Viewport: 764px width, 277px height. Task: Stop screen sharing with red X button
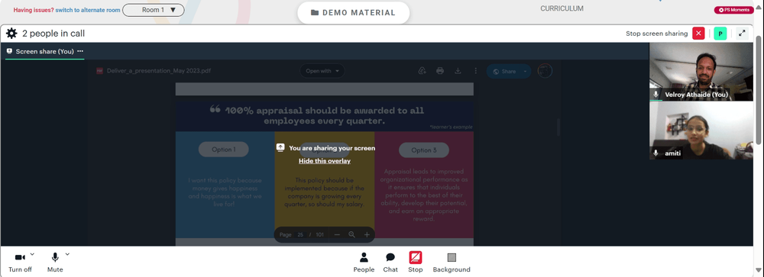pyautogui.click(x=698, y=34)
